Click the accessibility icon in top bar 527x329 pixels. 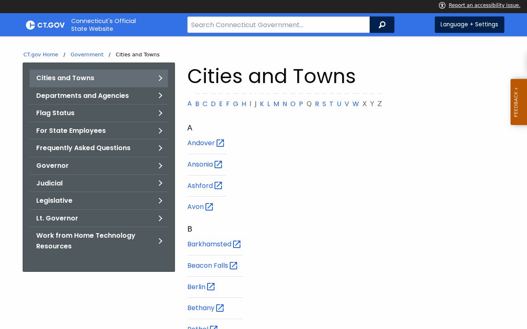click(442, 5)
